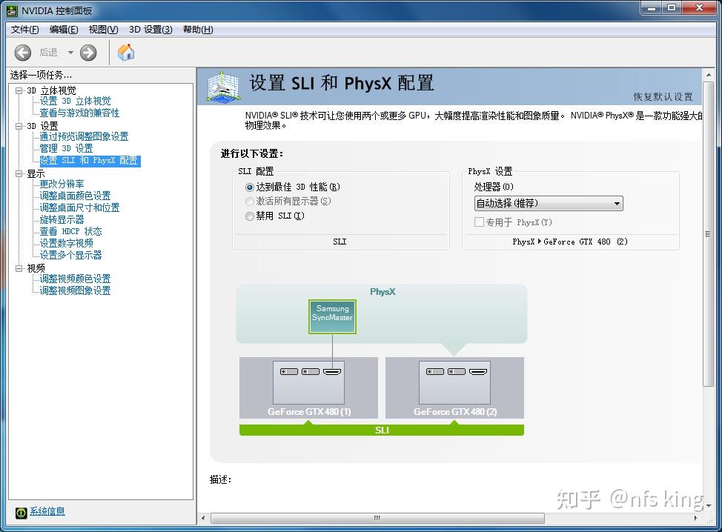Screen dimensions: 722x532
Task: Select 禁用 SLI radio button
Action: tap(250, 216)
